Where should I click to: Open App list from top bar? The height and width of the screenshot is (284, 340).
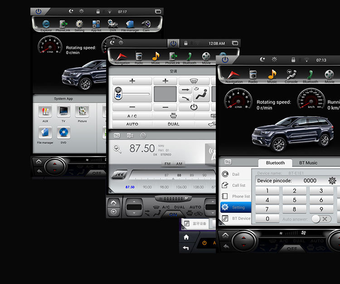96,24
